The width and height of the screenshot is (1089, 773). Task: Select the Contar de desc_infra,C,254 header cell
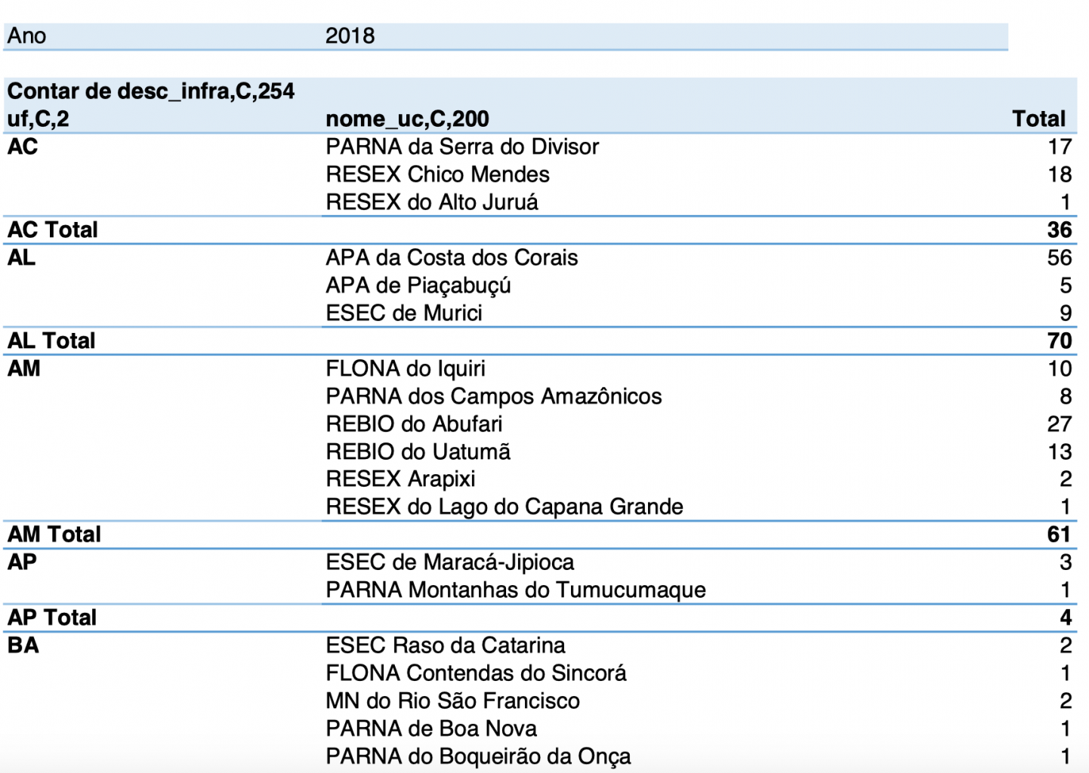pos(151,91)
